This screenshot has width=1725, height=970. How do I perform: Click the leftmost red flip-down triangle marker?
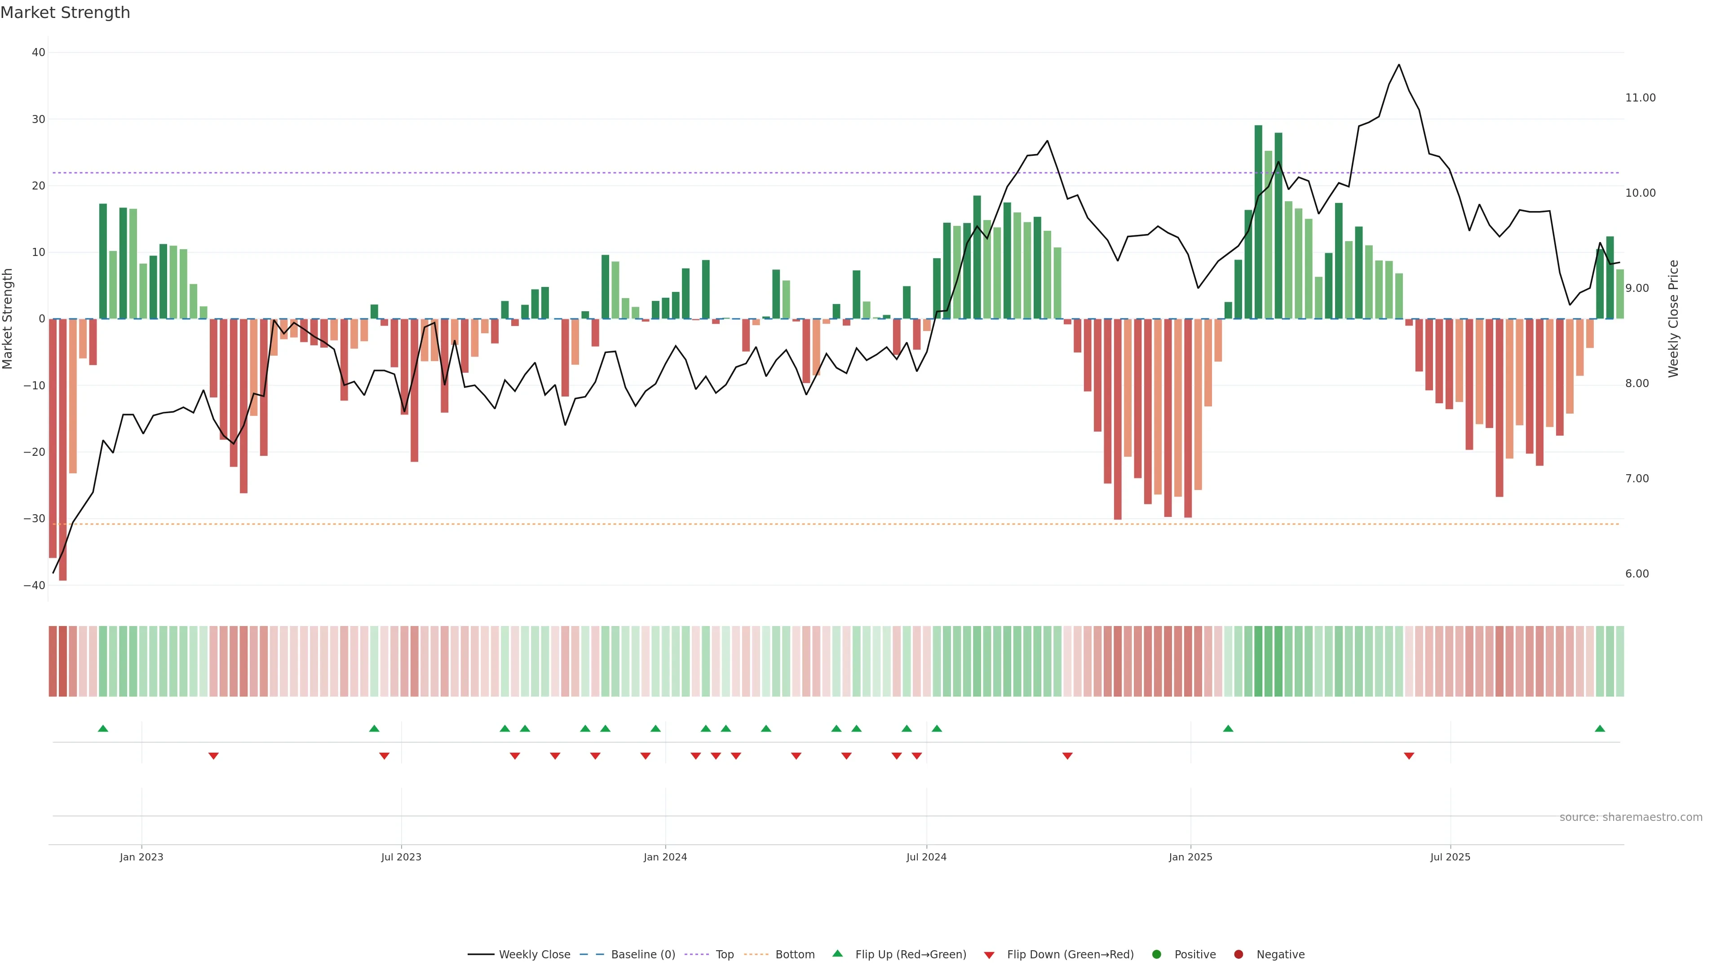(213, 756)
